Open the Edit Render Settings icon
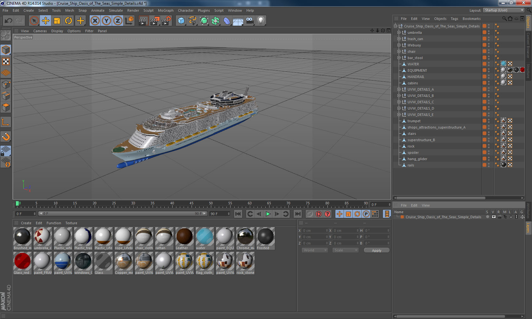The image size is (532, 319). [x=166, y=21]
